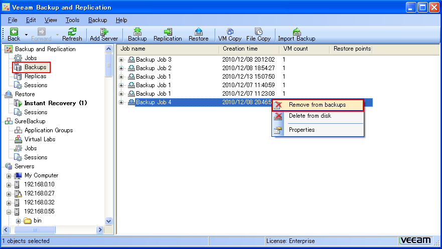Screen dimensions: 442x249
Task: Select Sessions under SureBackup
Action: pos(36,157)
